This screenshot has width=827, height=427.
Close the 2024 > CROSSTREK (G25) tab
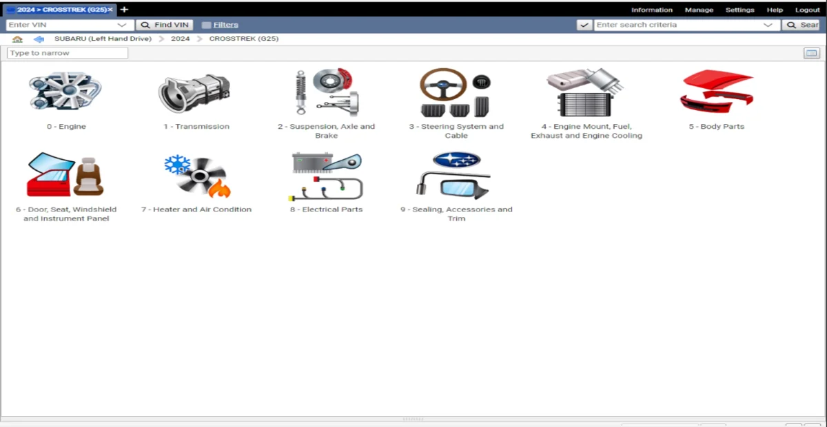click(x=110, y=10)
